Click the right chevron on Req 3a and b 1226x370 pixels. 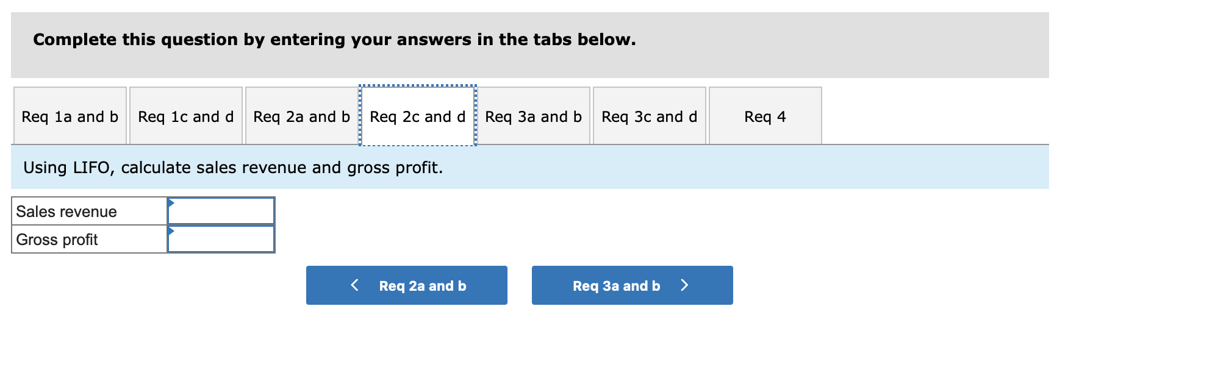(685, 284)
